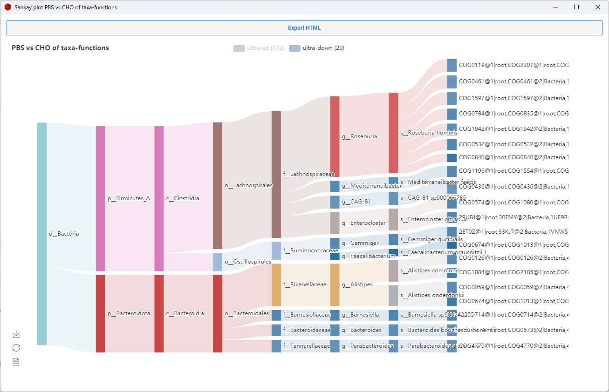Screen dimensions: 609x392
Task: Click the COG0461@1|root function node
Action: tap(452, 81)
